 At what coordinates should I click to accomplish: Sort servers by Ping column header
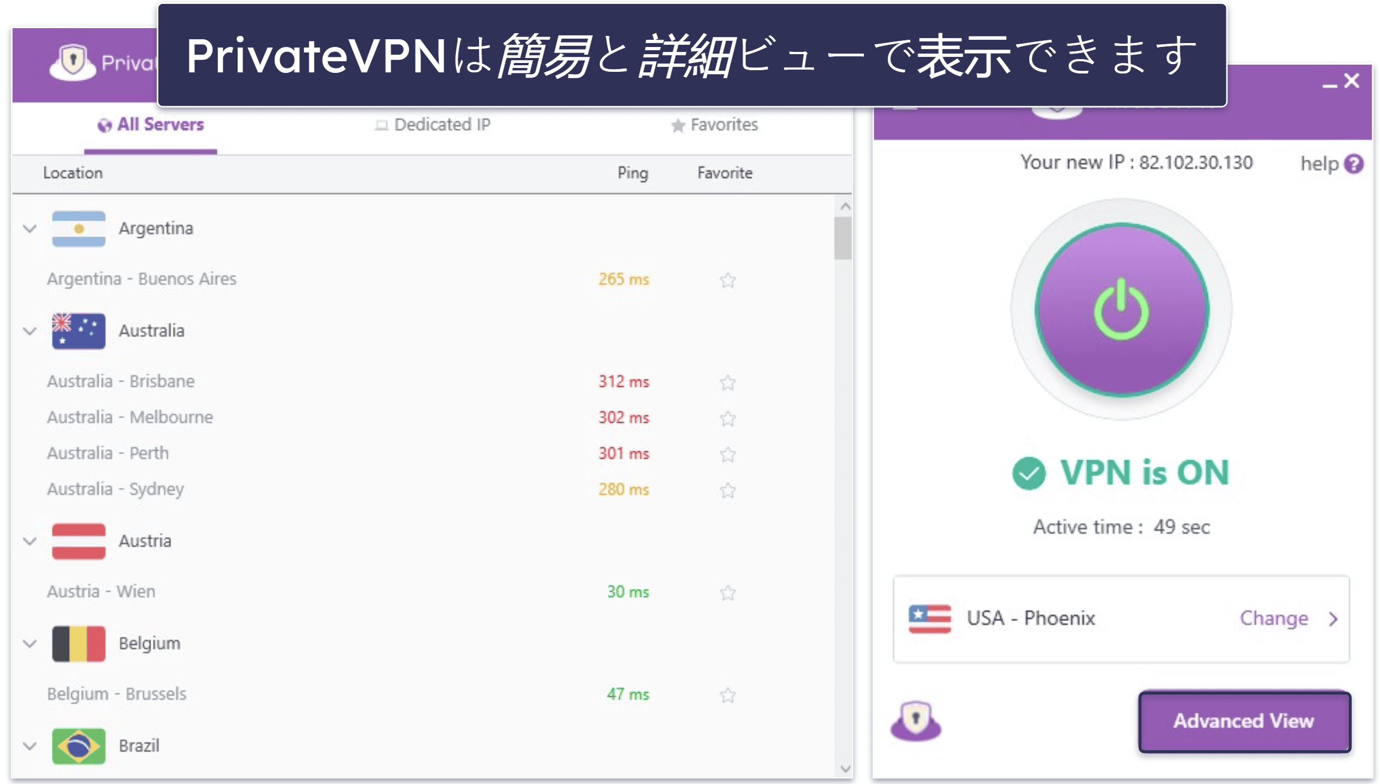click(633, 173)
